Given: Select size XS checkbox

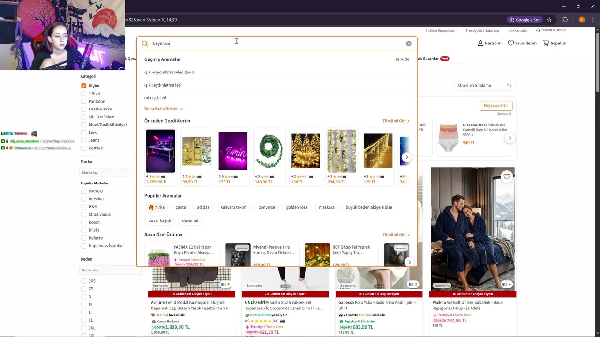Looking at the screenshot, I should [83, 289].
